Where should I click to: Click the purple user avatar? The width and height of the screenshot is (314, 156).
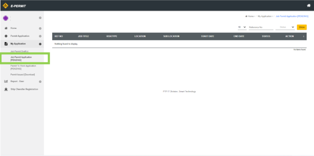(x=5, y=18)
